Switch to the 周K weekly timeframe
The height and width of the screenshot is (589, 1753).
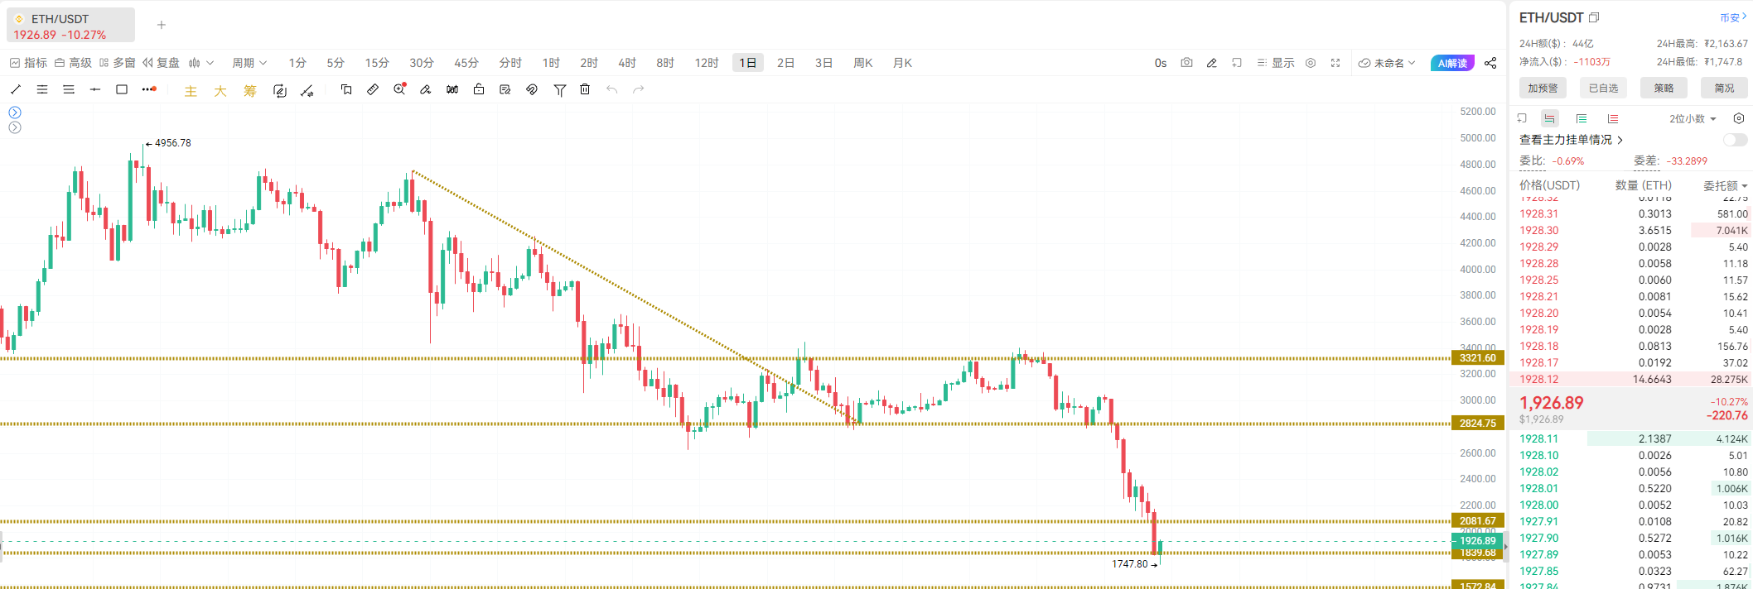[x=862, y=63]
